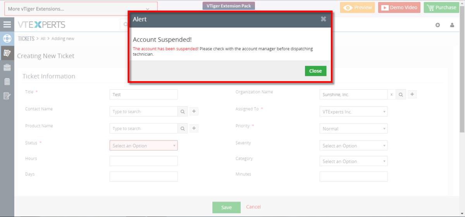The width and height of the screenshot is (465, 217).
Task: Select the Tickets sidebar icon
Action: [x=7, y=53]
